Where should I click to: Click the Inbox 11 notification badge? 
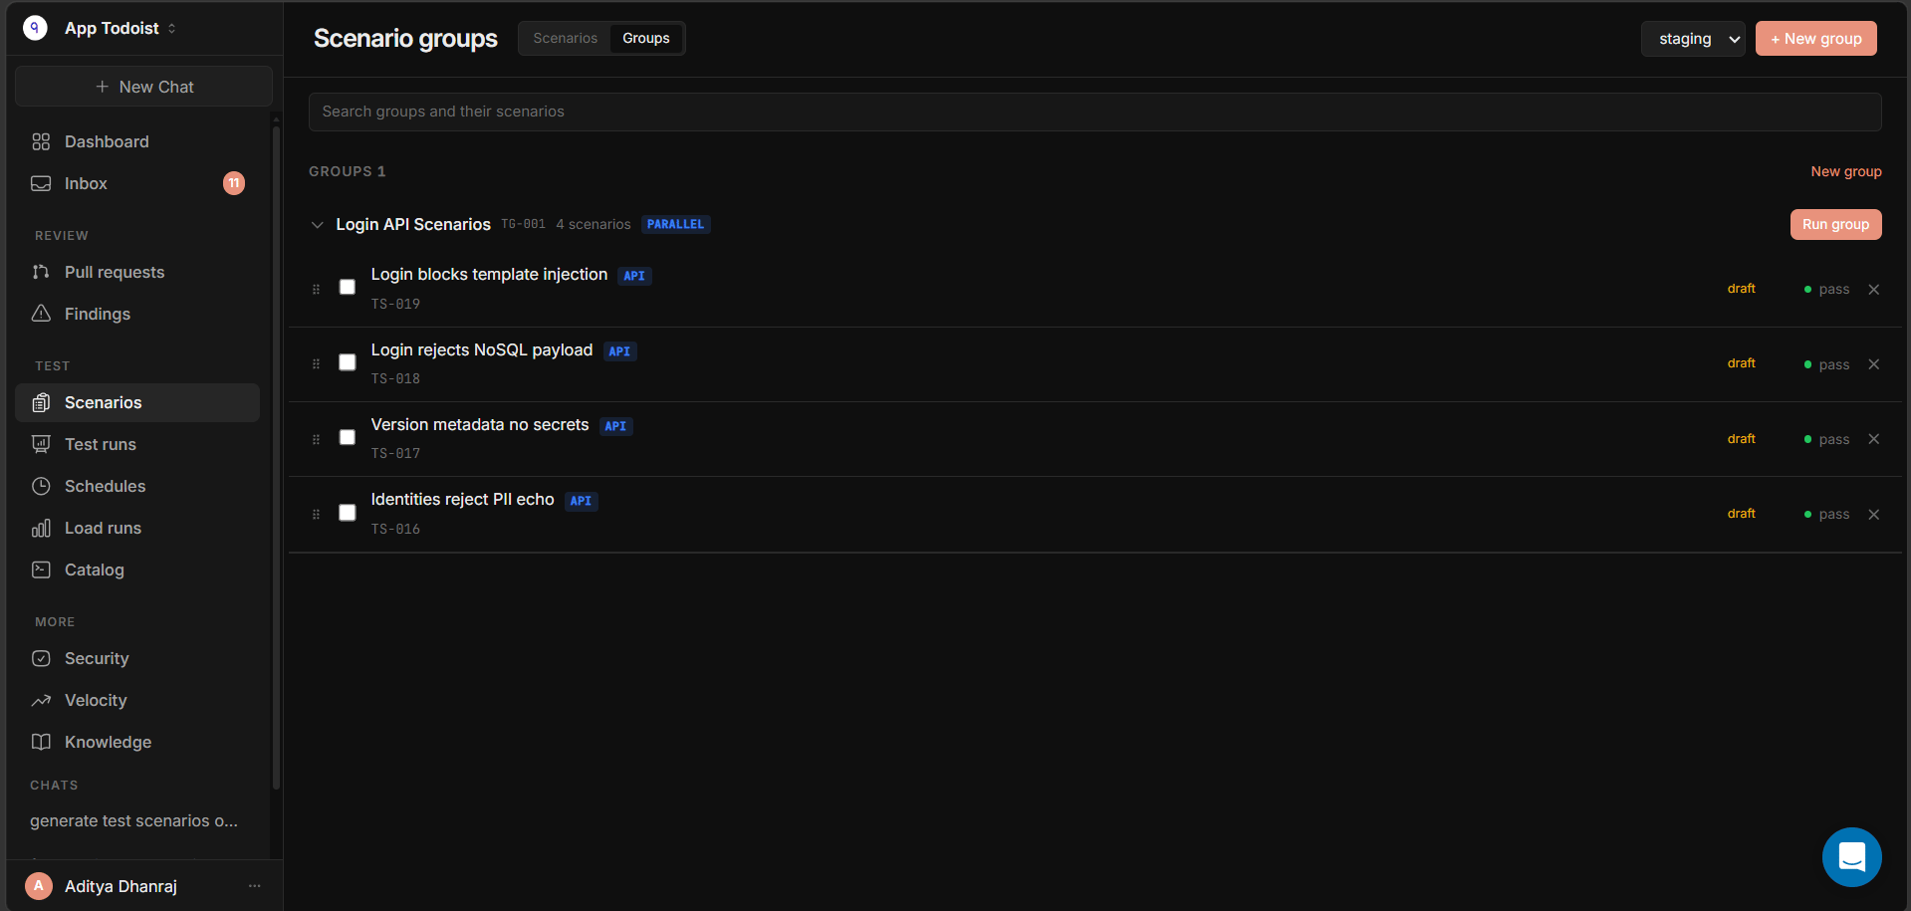coord(234,183)
